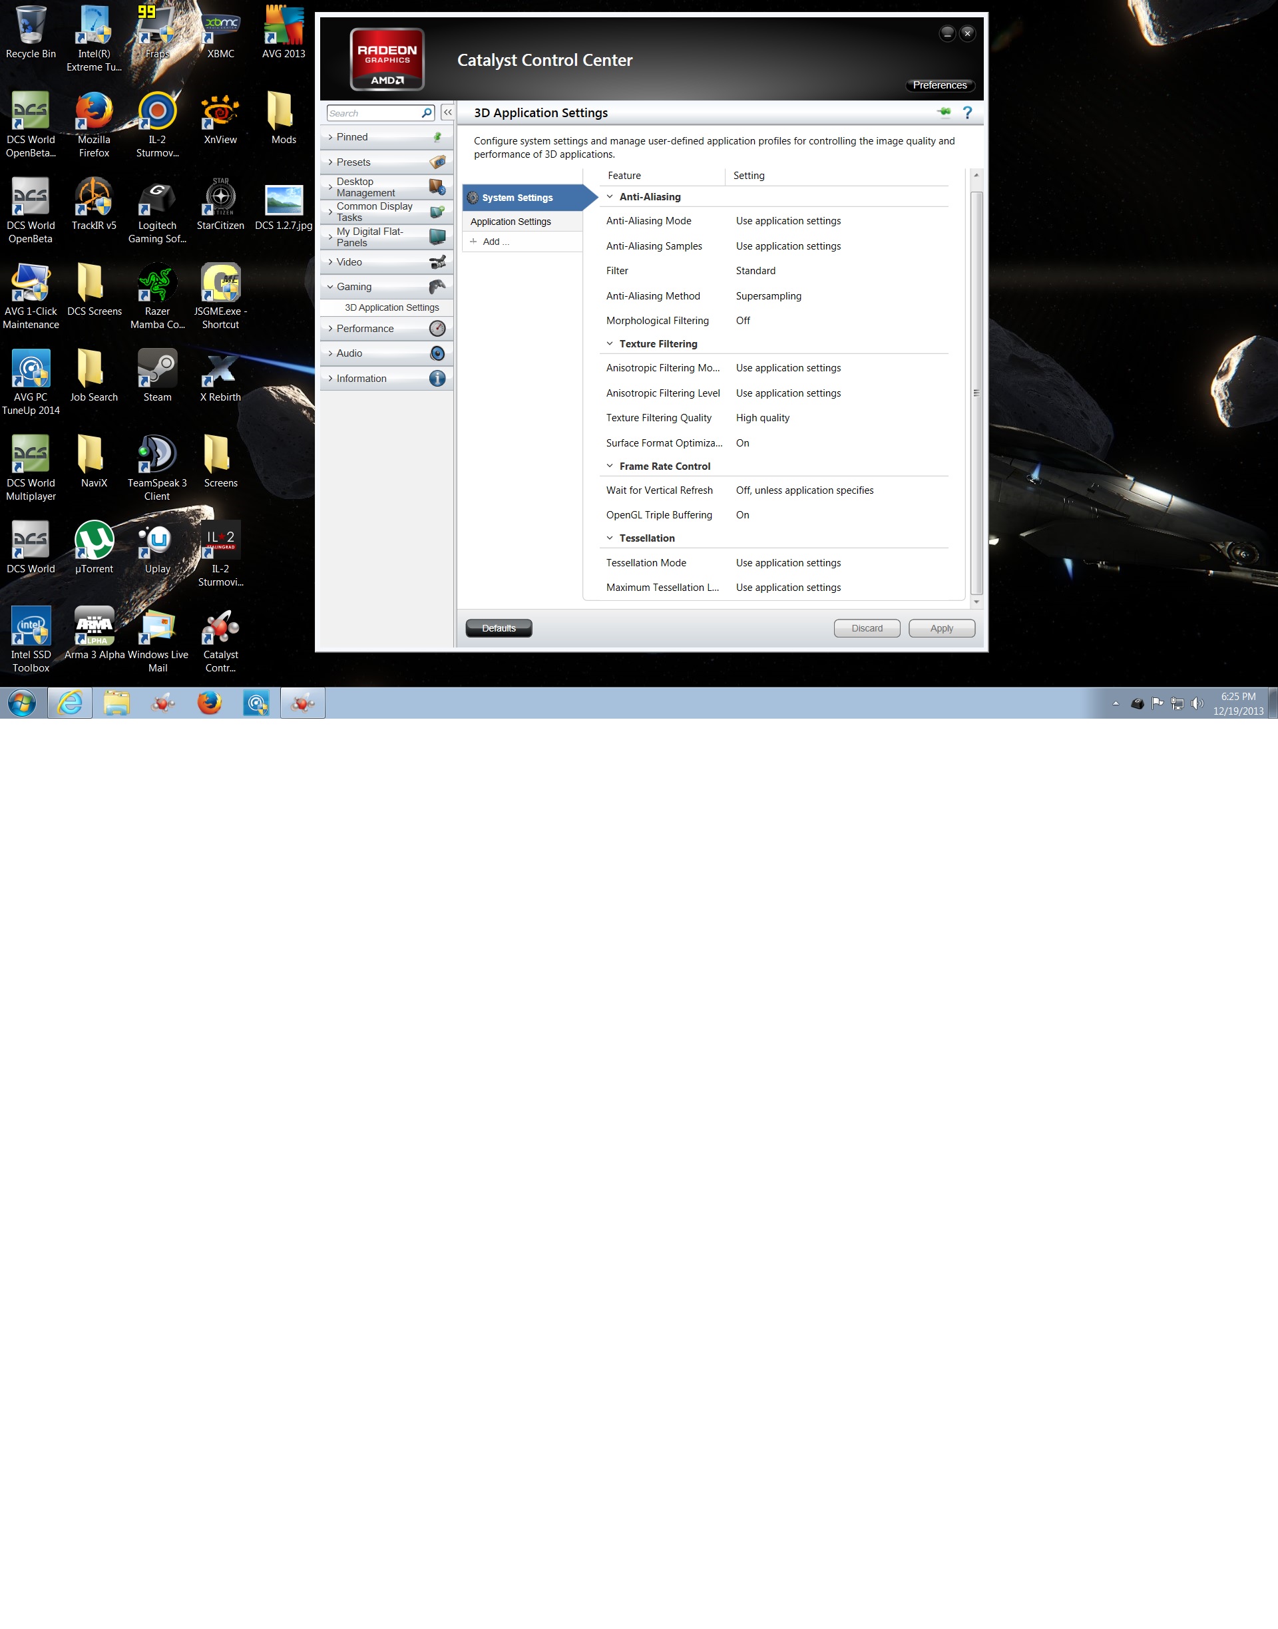1278x1629 pixels.
Task: Click the Information icon in sidebar
Action: coord(438,379)
